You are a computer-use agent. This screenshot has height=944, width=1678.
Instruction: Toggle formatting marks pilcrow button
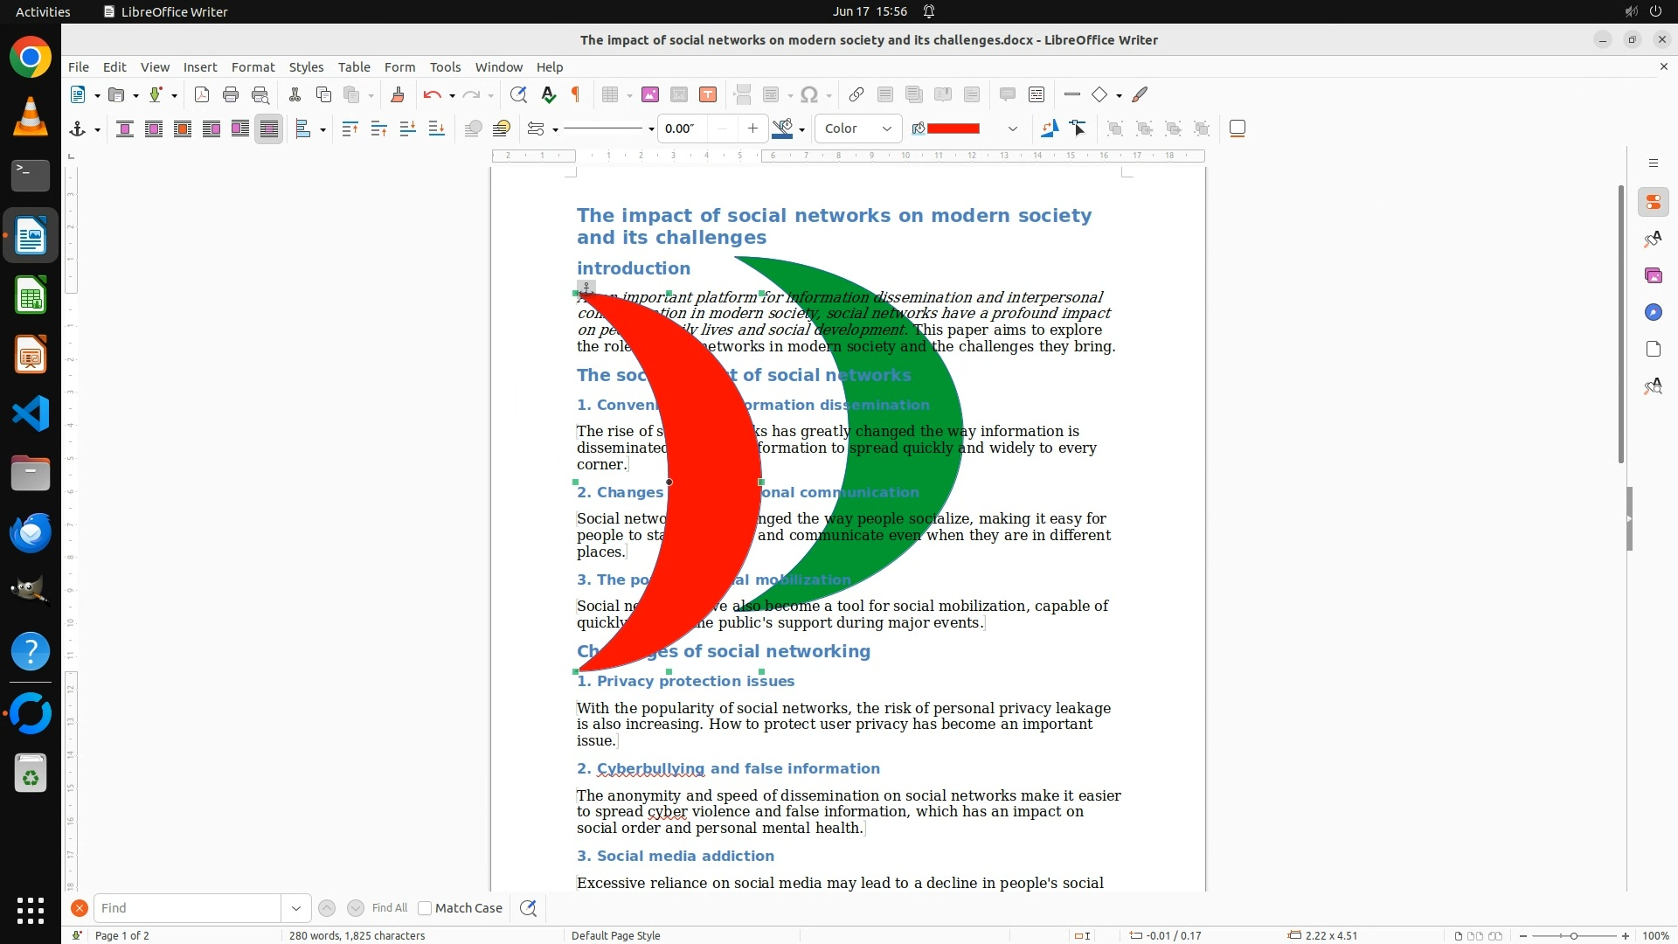pos(576,94)
